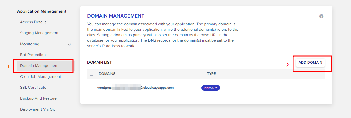Open Access Details in sidebar

click(33, 22)
